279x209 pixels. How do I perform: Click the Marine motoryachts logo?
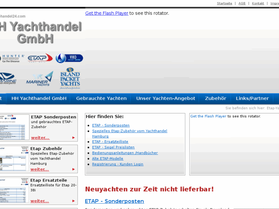(x=8, y=79)
